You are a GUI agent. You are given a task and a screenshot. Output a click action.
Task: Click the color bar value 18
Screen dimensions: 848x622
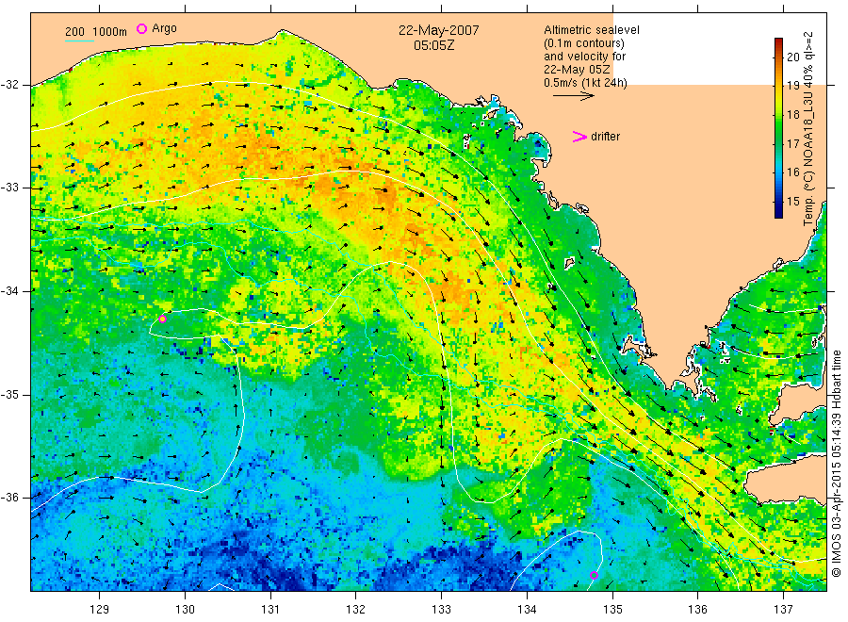coord(792,115)
